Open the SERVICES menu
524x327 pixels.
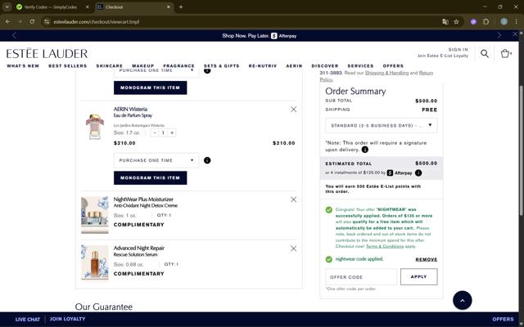(360, 65)
